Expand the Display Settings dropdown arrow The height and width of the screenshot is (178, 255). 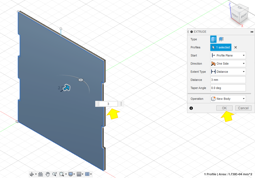pyautogui.click(x=74, y=174)
